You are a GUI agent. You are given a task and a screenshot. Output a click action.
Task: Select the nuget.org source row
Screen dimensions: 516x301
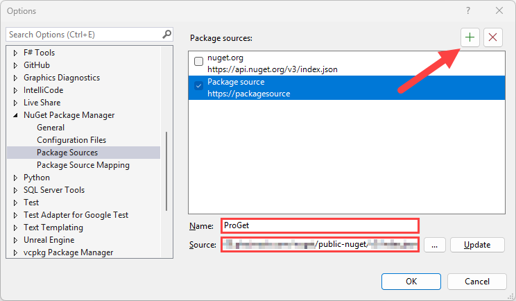pyautogui.click(x=347, y=64)
